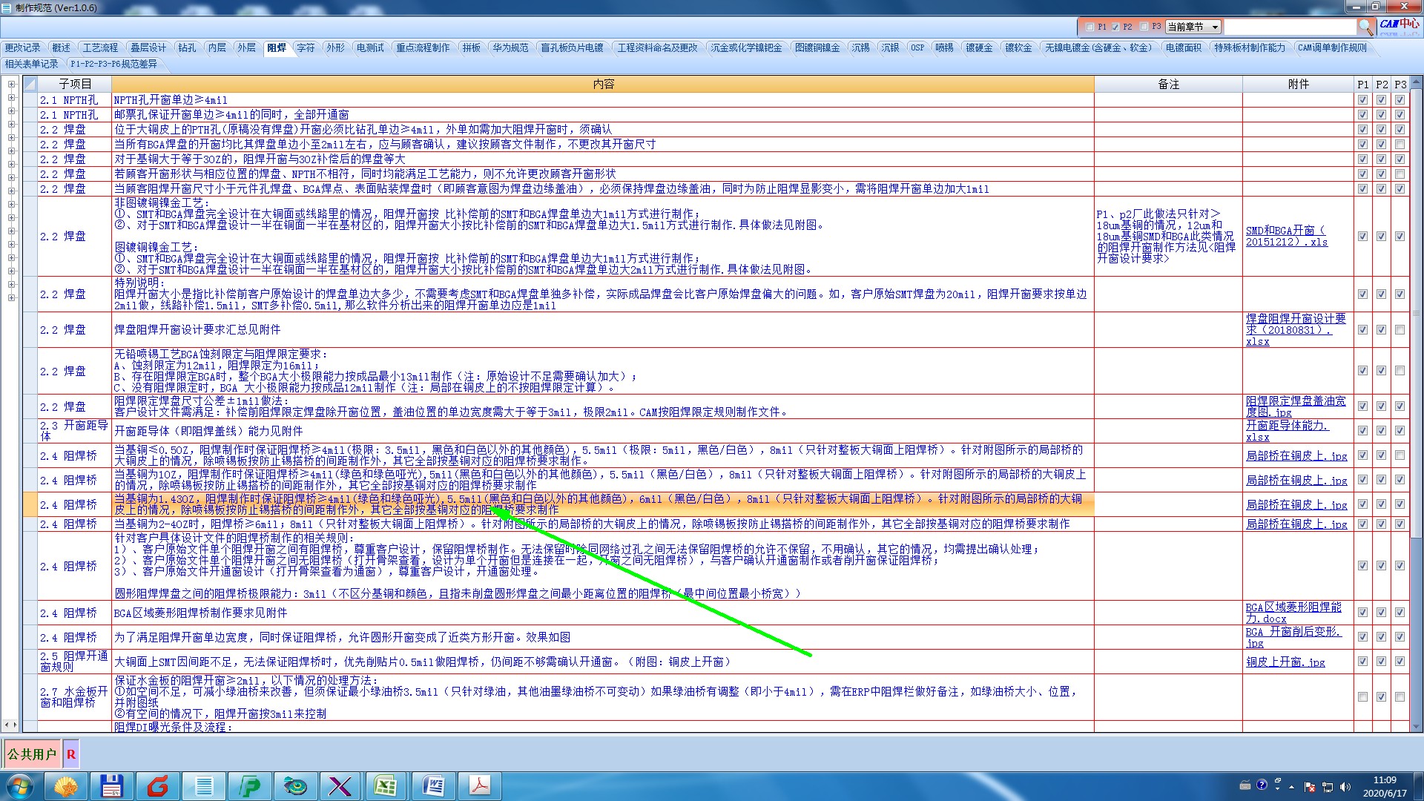1424x801 pixels.
Task: Click the CAM中心 logo icon
Action: click(x=1399, y=24)
